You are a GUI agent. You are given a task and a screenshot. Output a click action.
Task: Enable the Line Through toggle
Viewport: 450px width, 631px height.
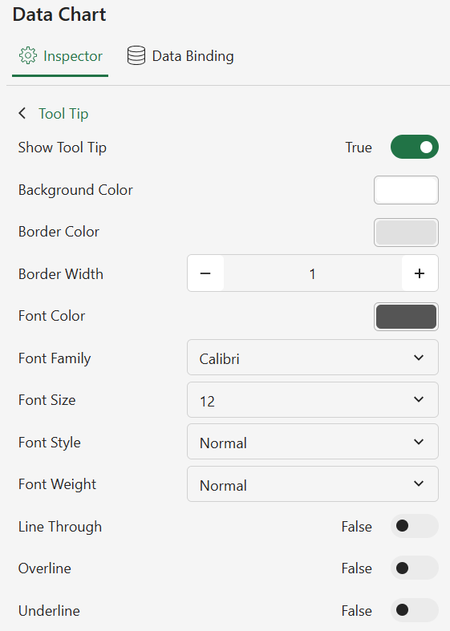pyautogui.click(x=414, y=525)
